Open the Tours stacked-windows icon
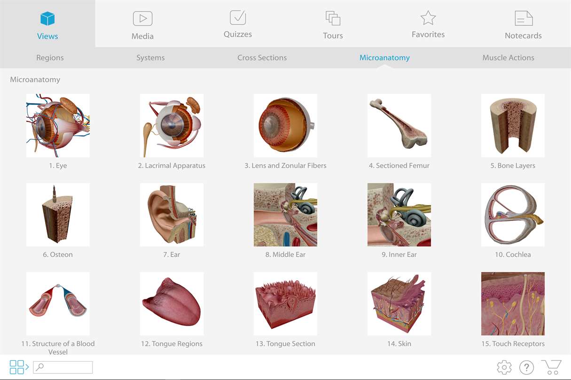This screenshot has height=380, width=571. point(333,18)
